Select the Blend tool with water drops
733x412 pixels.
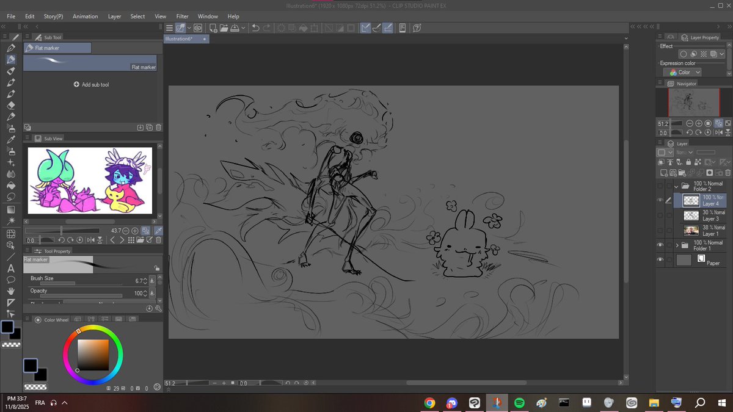click(x=11, y=174)
